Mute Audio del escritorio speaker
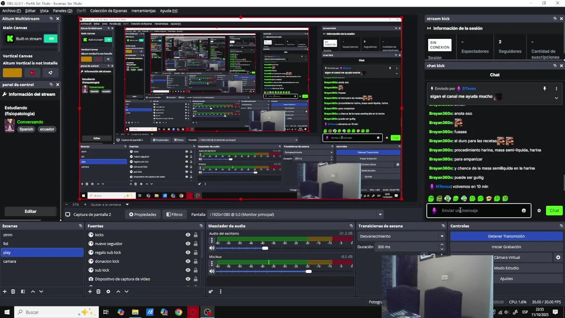 click(212, 248)
